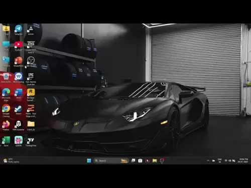Open the weather widget on taskbar
Viewport: 251px width, 188px height.
click(12, 160)
